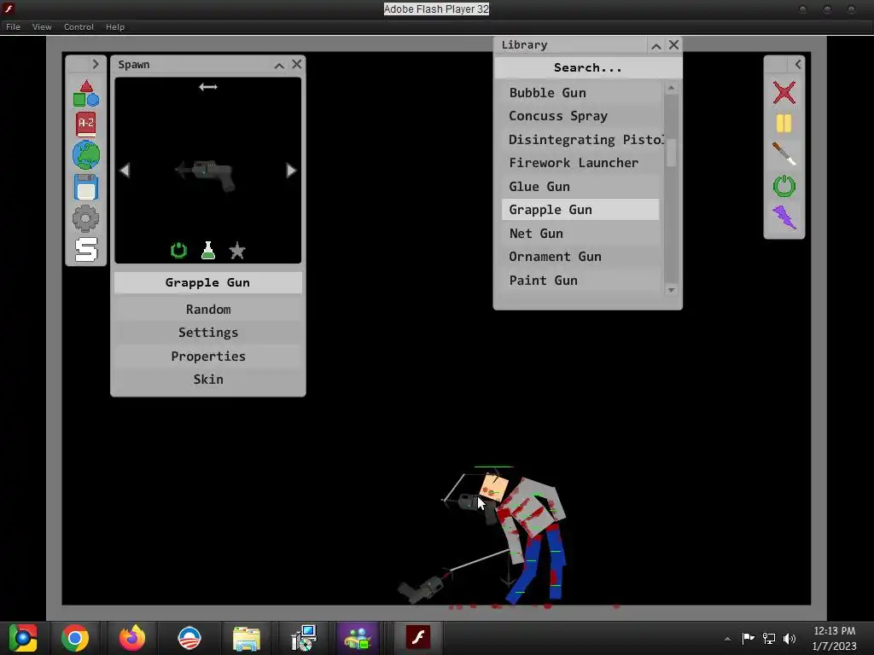Screen dimensions: 874x655
Task: Click the globe world icon
Action: tap(86, 155)
